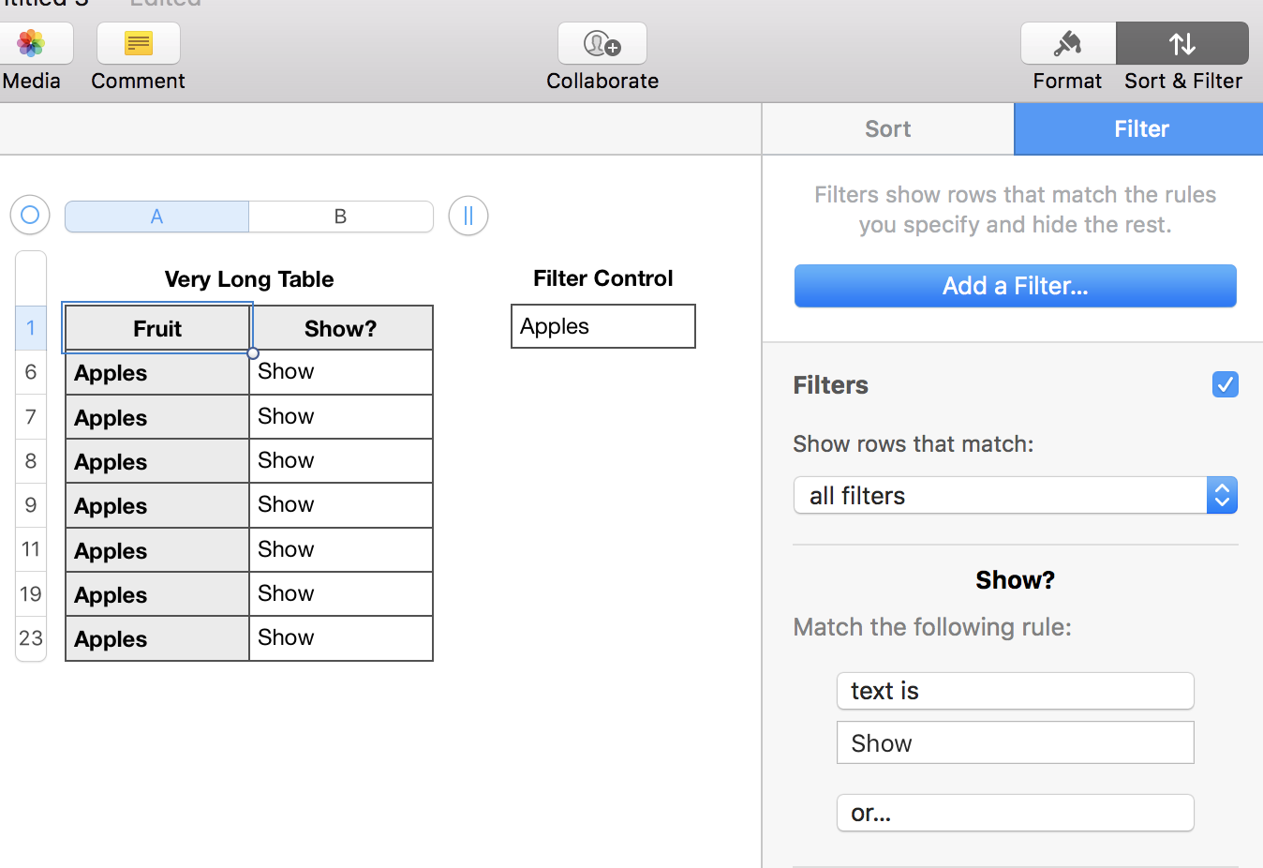Screen dimensions: 1263x868
Task: Toggle the Sort & Filter arrows icon
Action: tap(1182, 43)
